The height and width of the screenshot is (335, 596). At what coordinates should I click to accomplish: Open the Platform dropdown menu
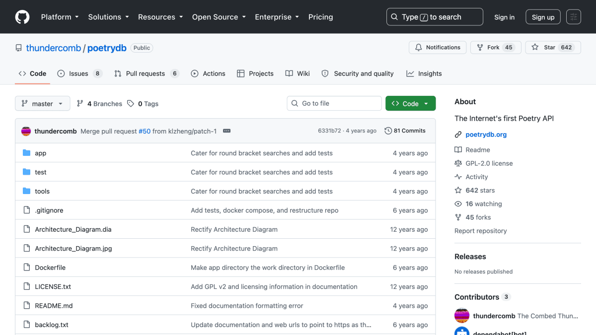(60, 17)
